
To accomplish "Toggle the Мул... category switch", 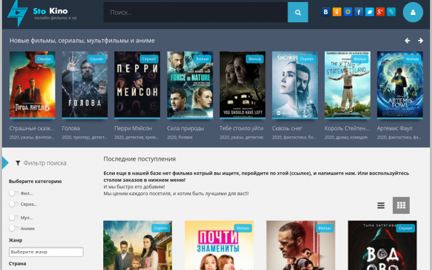I will click(x=13, y=217).
